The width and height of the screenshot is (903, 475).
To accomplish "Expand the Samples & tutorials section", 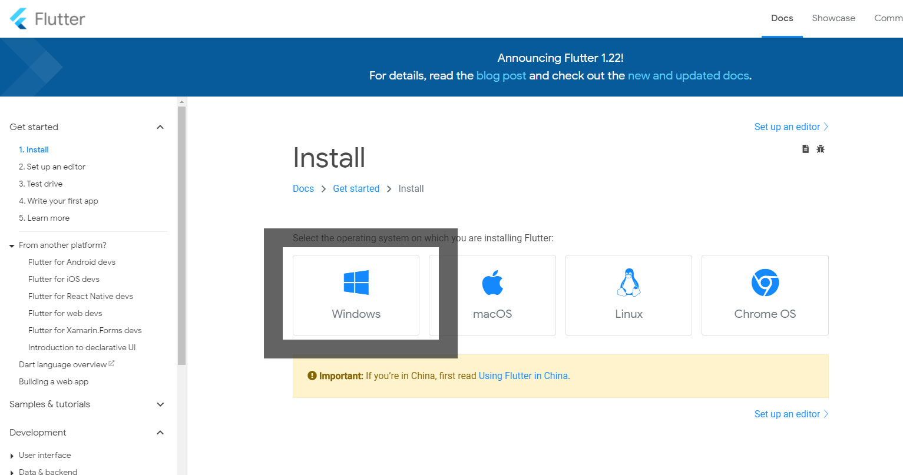I will click(x=160, y=404).
